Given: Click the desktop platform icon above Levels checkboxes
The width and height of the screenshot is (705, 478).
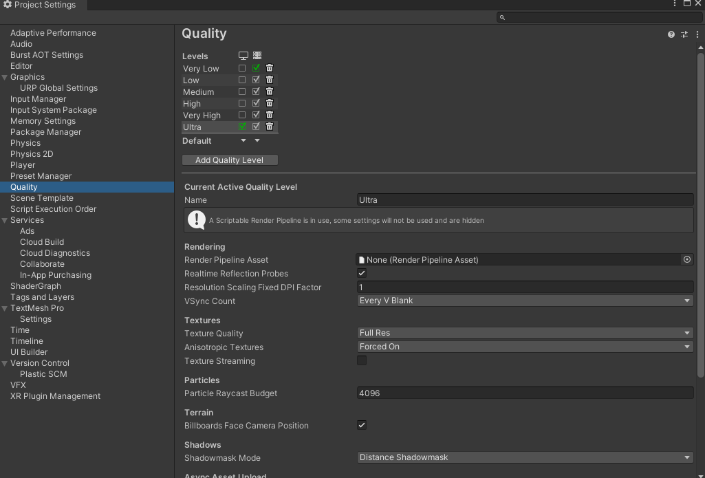Looking at the screenshot, I should (243, 56).
